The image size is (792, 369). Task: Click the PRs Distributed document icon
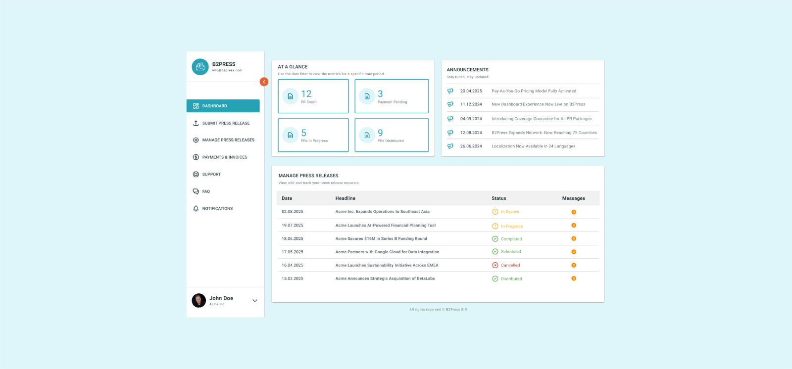[367, 135]
